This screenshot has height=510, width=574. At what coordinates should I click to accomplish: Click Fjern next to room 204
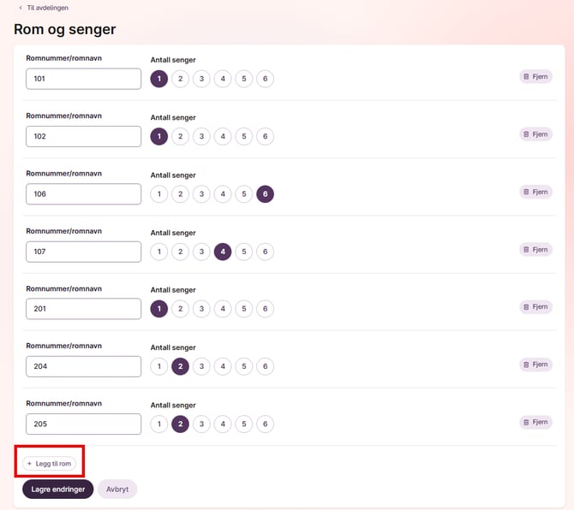point(535,365)
